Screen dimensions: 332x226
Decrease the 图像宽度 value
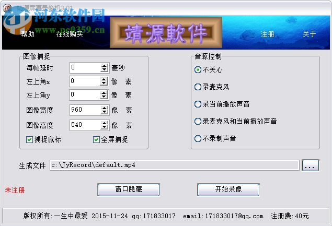(x=104, y=112)
